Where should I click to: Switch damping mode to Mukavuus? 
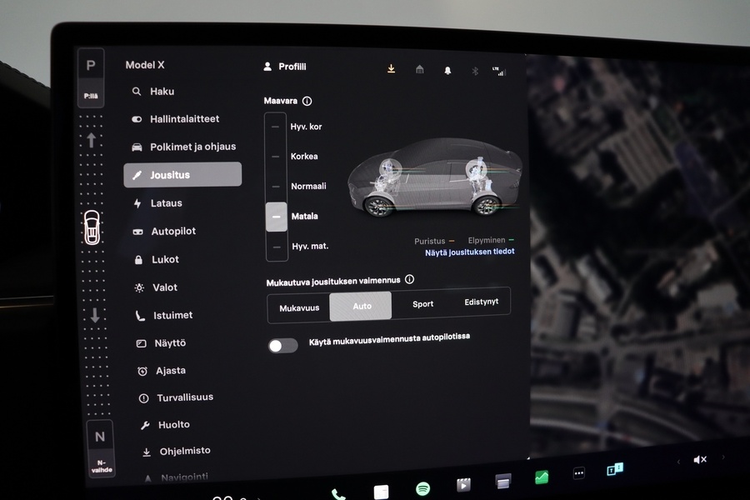click(x=298, y=307)
